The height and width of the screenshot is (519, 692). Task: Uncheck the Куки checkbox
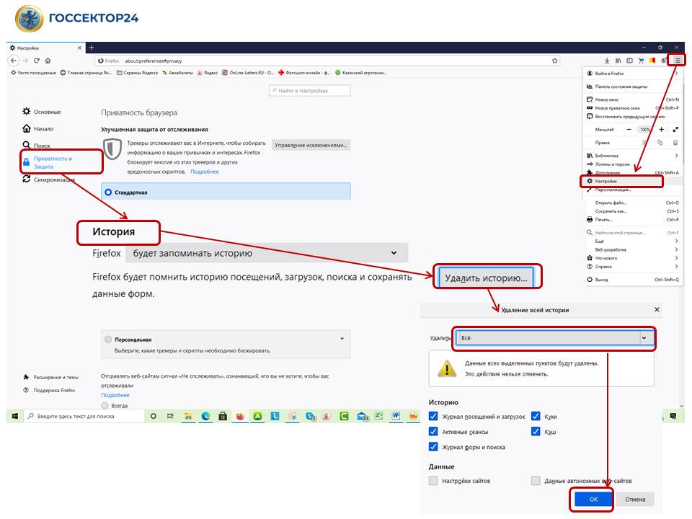pos(536,416)
